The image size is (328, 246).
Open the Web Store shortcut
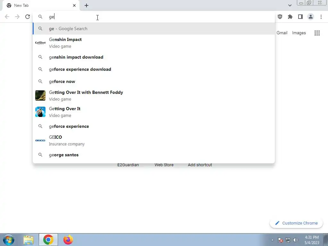[164, 165]
